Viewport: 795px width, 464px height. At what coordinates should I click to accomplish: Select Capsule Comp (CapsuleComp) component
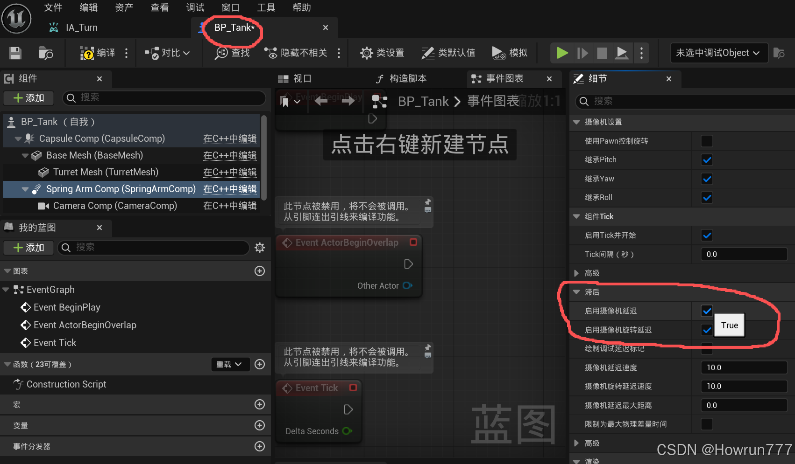(102, 139)
